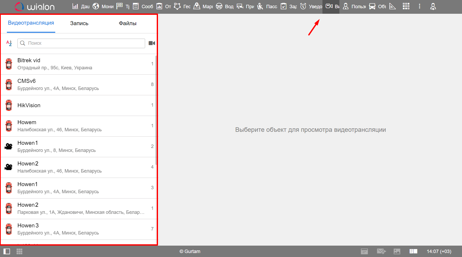Click the camera filter icon beside search
The height and width of the screenshot is (257, 462).
click(152, 43)
